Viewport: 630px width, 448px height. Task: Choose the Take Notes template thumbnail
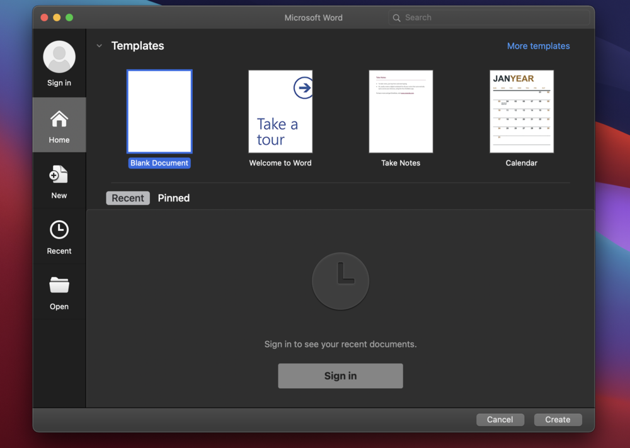tap(401, 111)
